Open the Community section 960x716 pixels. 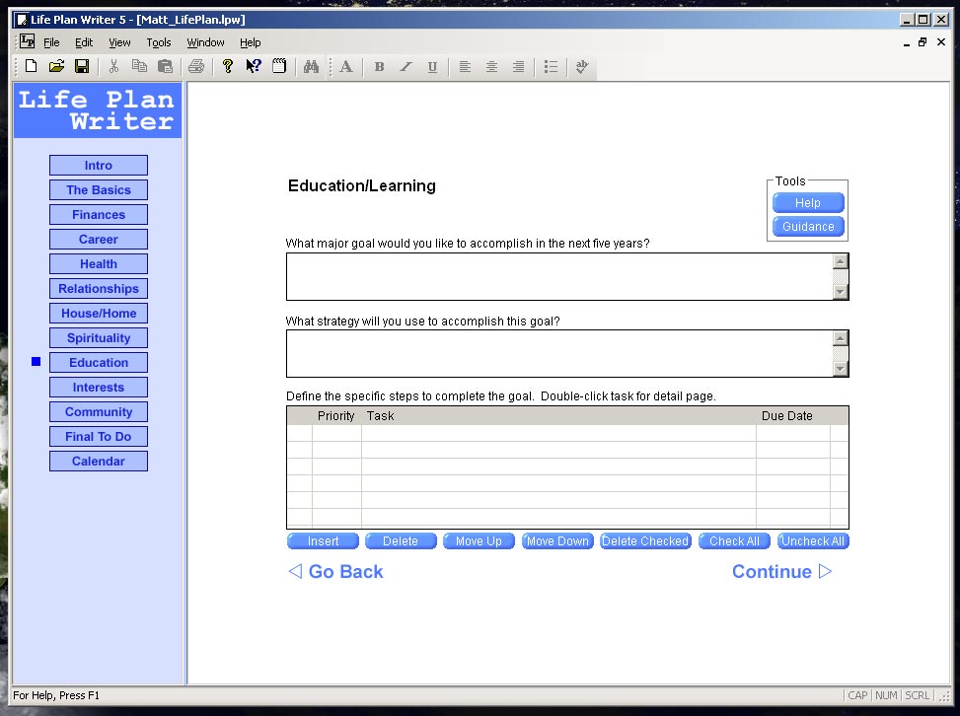(x=99, y=412)
